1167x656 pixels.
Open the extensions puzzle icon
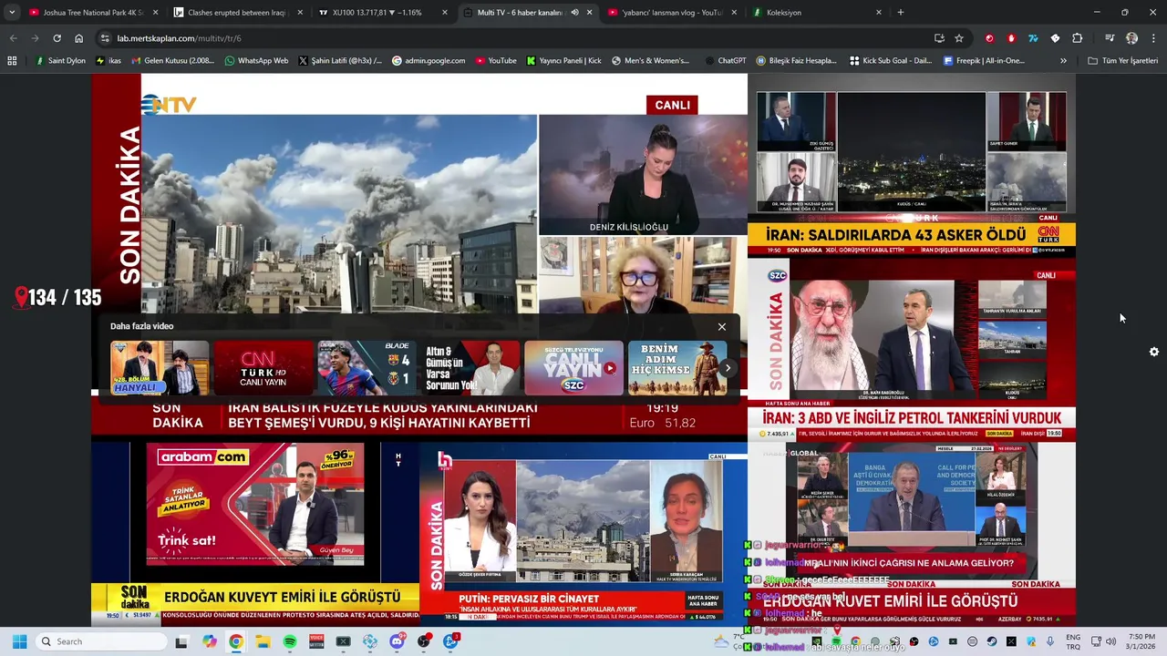tap(1077, 38)
